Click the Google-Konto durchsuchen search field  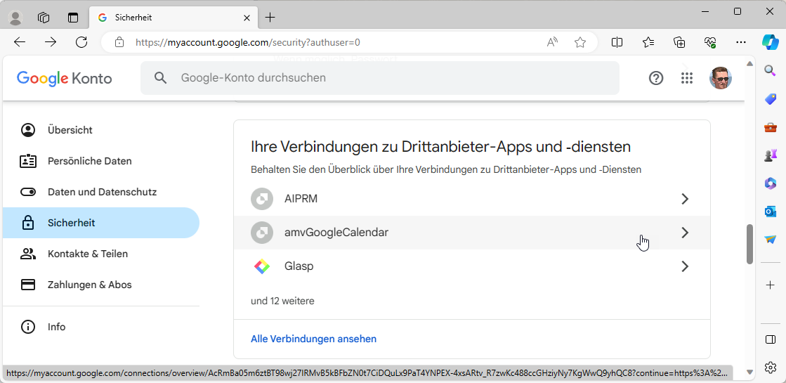click(379, 78)
